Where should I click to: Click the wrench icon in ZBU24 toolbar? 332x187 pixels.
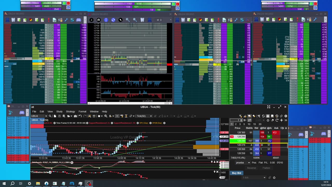pos(66,20)
